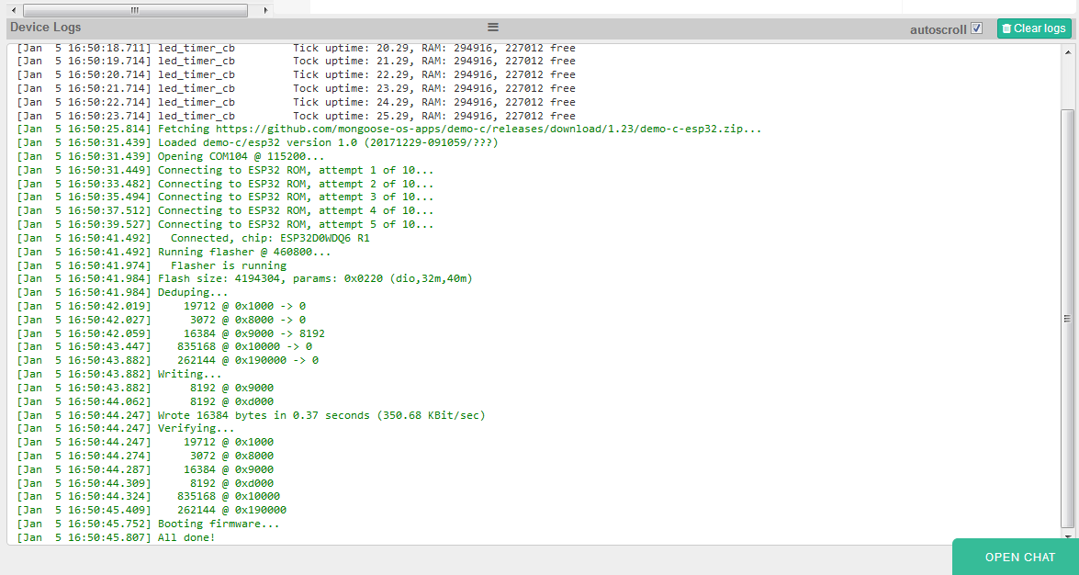1079x575 pixels.
Task: Click the 'Wrote 16384 bytes in 0.37 seconds' line
Action: pyautogui.click(x=251, y=415)
